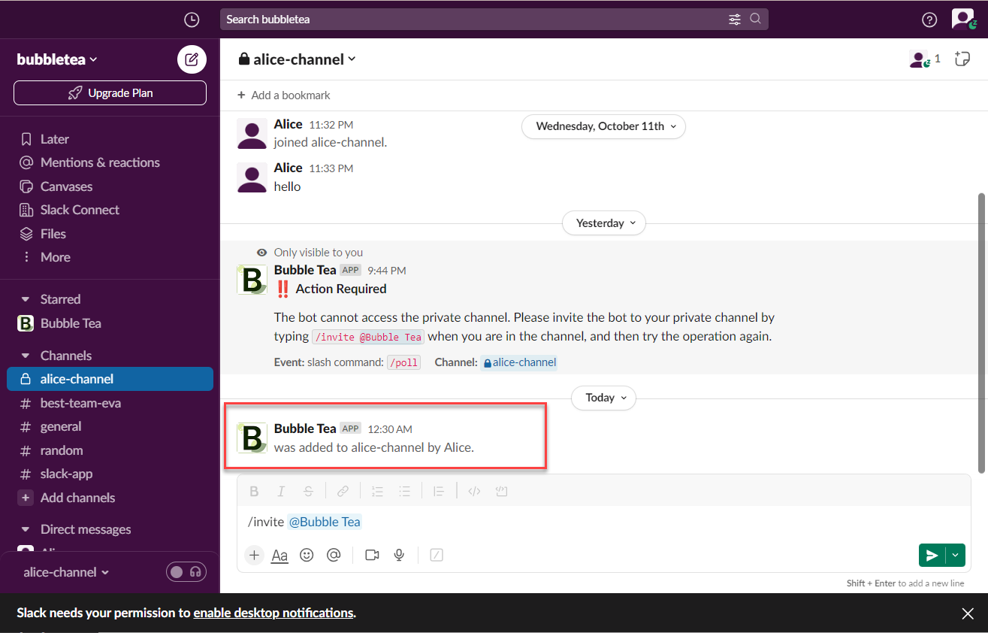
Task: Open the emoji picker
Action: (x=307, y=555)
